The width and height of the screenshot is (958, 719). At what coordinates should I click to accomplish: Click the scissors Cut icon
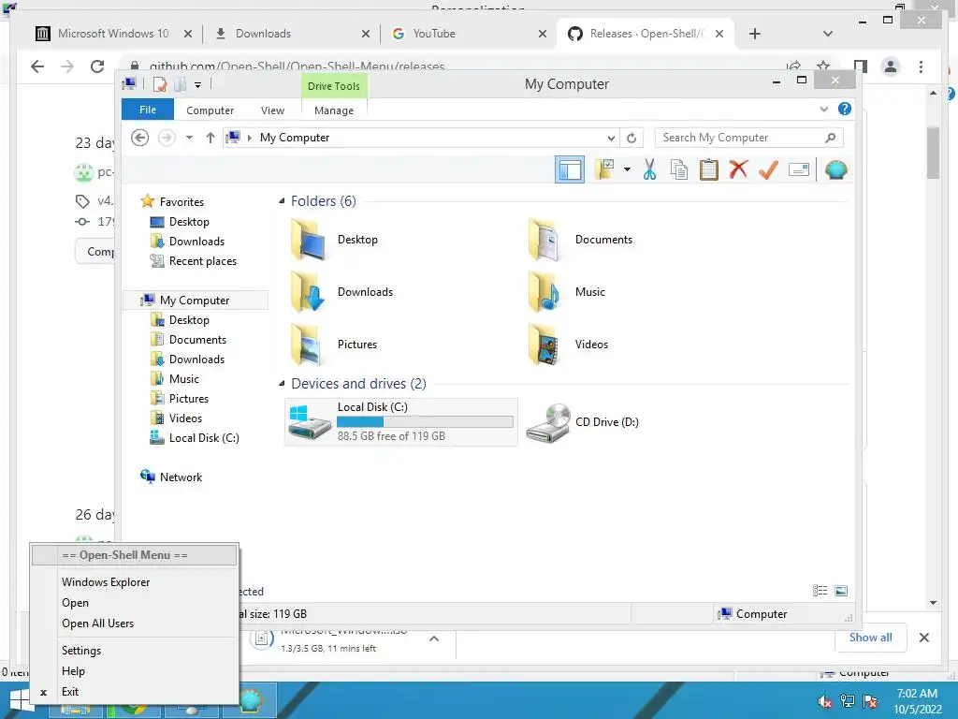[649, 169]
